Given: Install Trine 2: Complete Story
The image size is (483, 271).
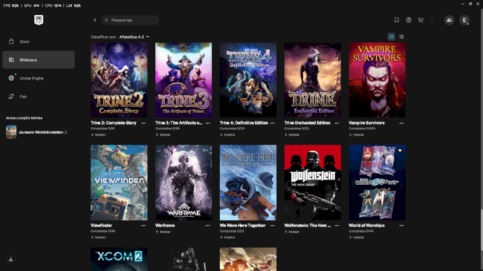Looking at the screenshot, I should tap(98, 134).
